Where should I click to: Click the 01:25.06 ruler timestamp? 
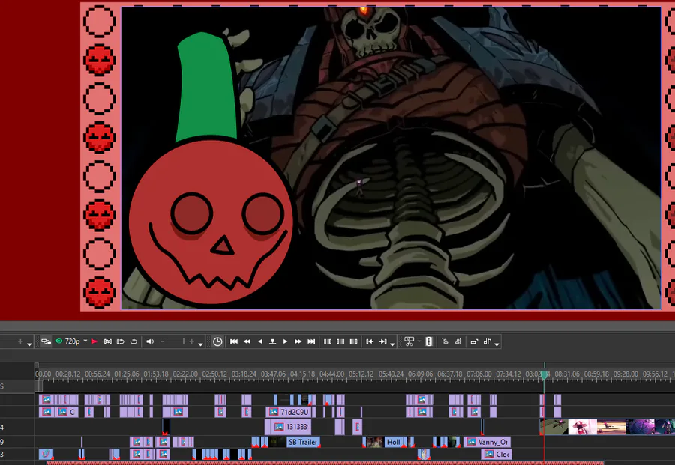pos(127,374)
